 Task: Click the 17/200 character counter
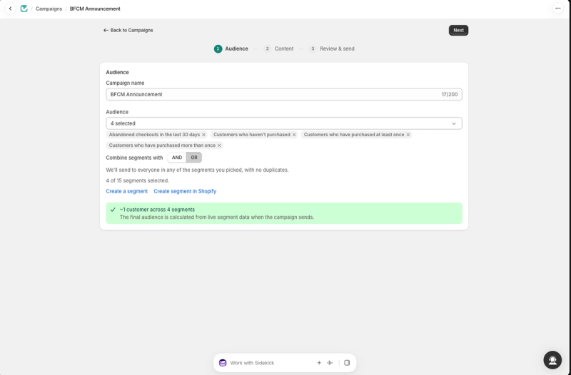point(450,94)
